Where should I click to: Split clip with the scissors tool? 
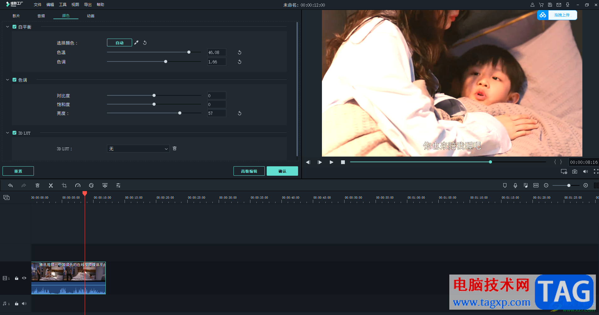pos(51,185)
